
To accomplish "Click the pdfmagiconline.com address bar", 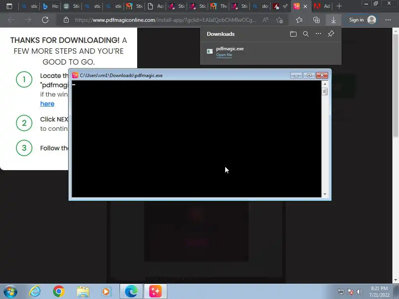I will point(165,20).
